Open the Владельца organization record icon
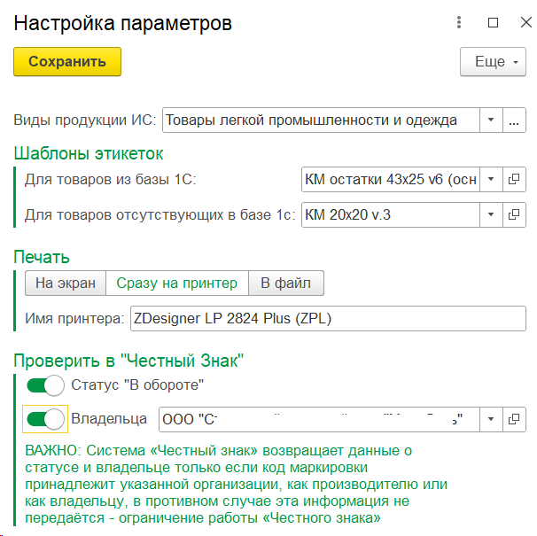Image resolution: width=537 pixels, height=536 pixels. [515, 418]
